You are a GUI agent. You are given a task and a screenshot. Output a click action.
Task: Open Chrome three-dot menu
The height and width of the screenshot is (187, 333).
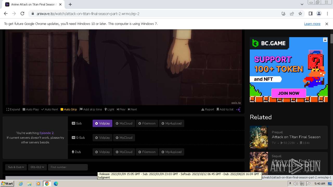(x=327, y=14)
